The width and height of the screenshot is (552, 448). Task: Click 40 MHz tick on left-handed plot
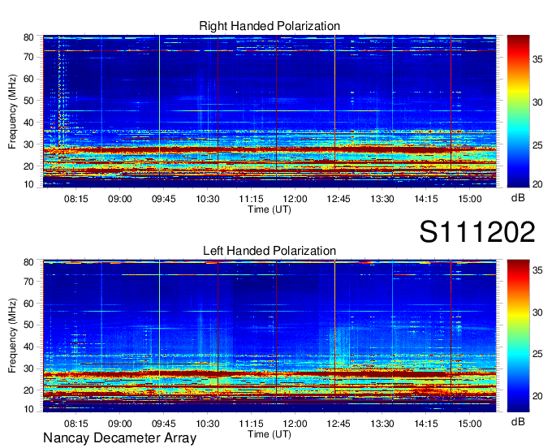point(28,347)
